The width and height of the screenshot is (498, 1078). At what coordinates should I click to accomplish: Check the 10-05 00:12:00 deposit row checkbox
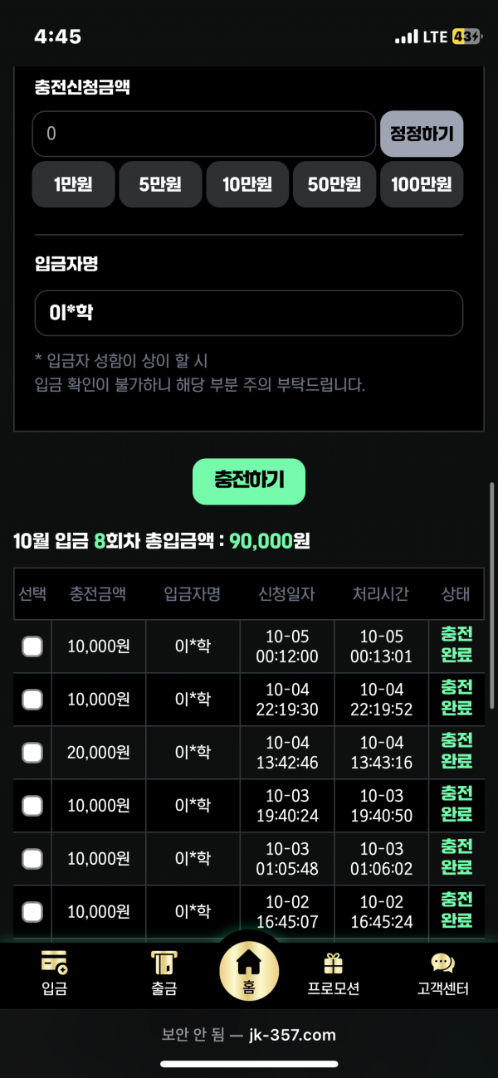32,646
